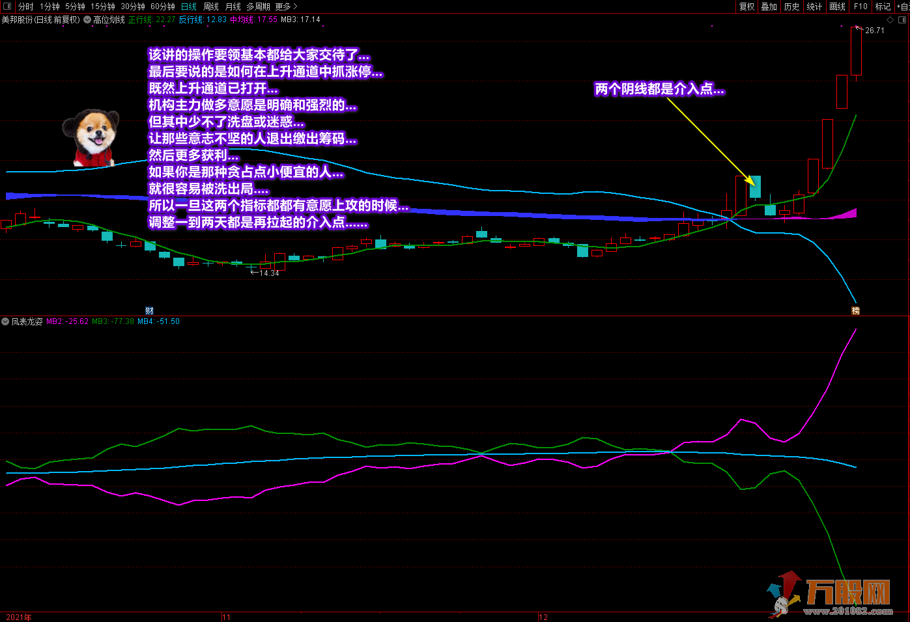This screenshot has height=622, width=910.
Task: Click the 复权 adjustment button
Action: [746, 7]
